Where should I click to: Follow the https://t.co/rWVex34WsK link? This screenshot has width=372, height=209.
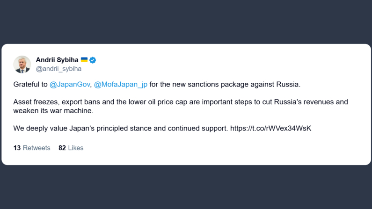(271, 128)
